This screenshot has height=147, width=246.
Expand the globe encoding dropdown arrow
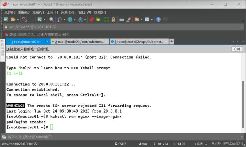(x=75, y=20)
